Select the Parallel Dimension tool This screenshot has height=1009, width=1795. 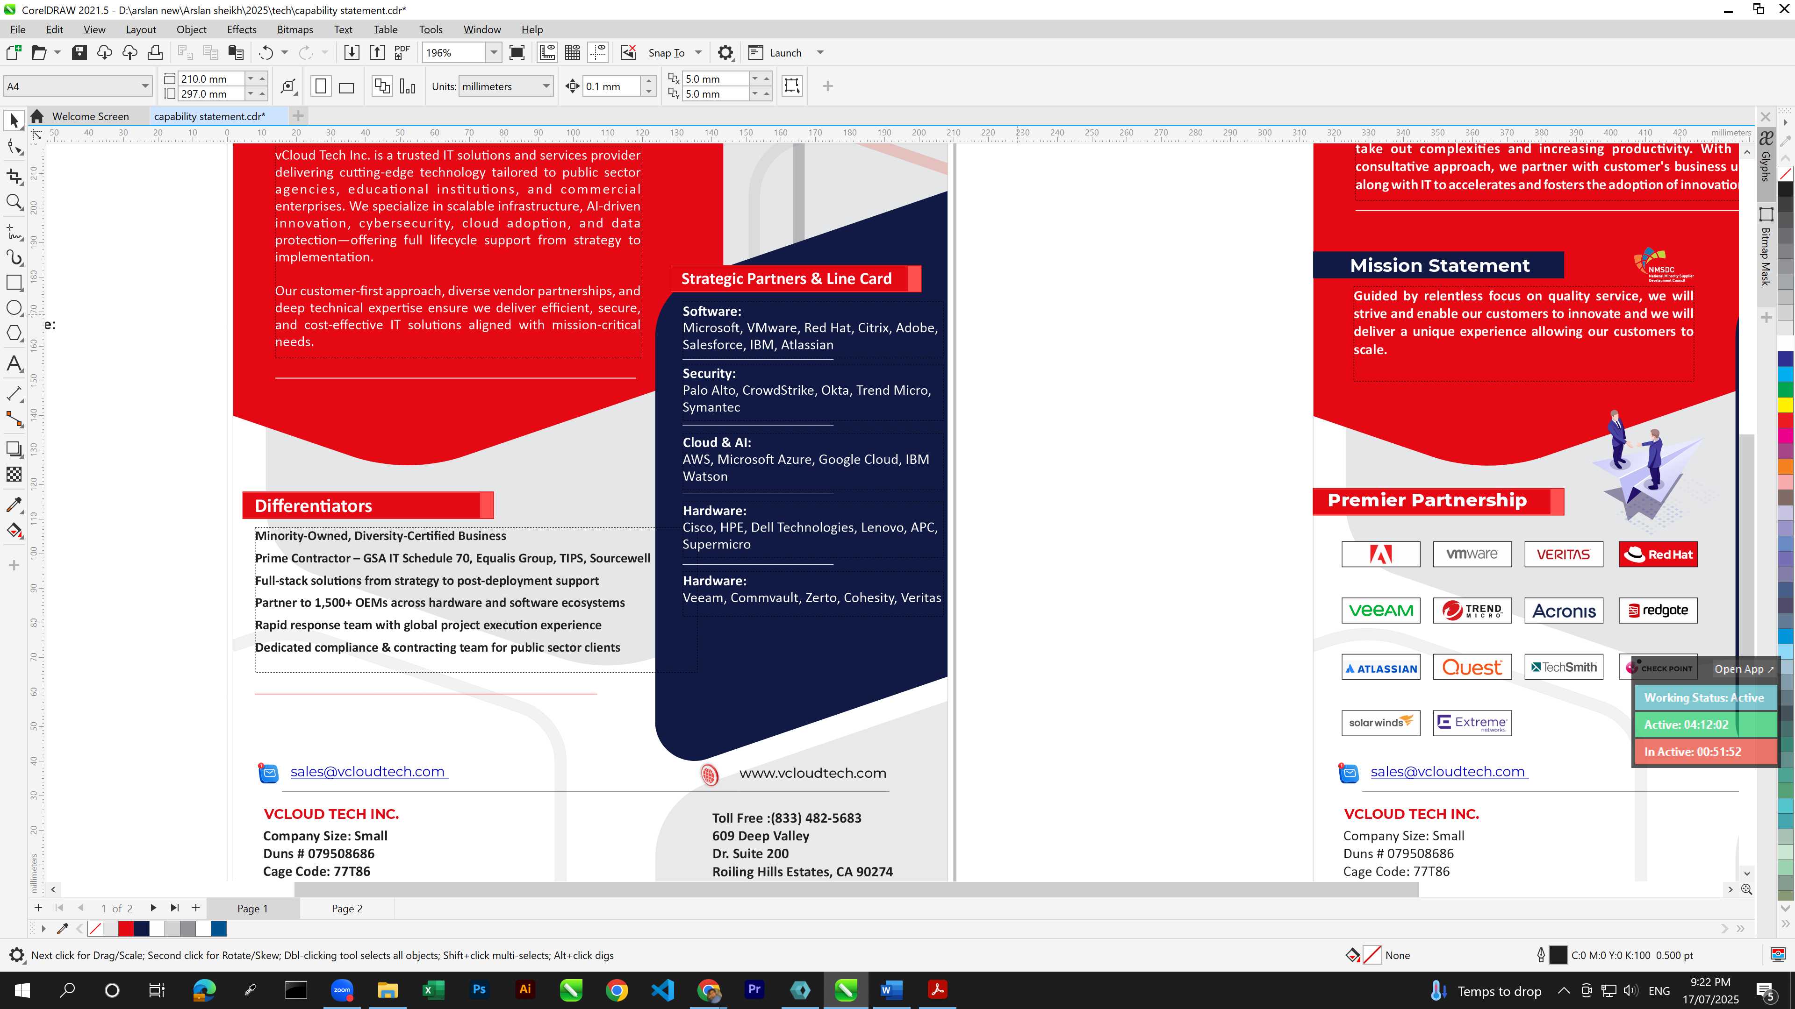click(x=14, y=393)
